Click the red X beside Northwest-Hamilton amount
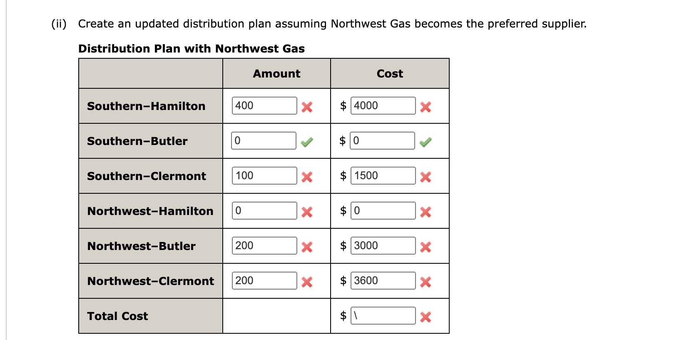This screenshot has width=682, height=340. 307,212
